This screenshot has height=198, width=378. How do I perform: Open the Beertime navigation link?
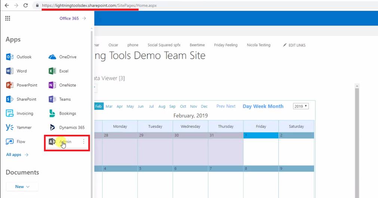[197, 45]
